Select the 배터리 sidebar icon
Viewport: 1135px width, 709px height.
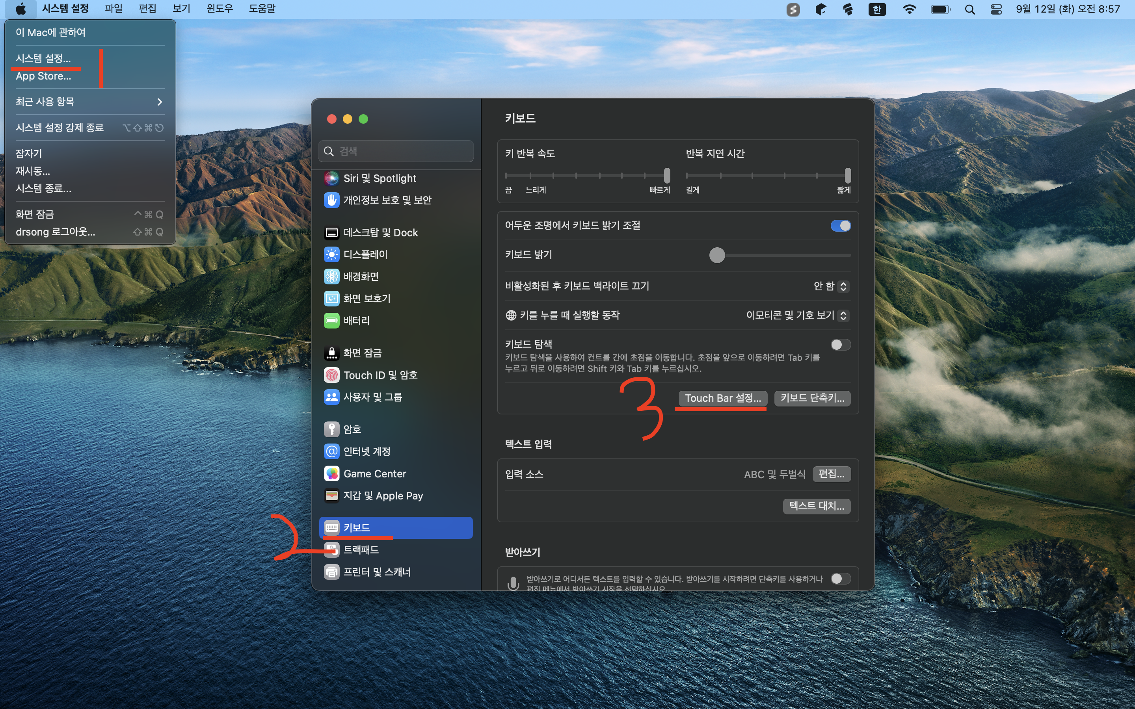point(331,321)
